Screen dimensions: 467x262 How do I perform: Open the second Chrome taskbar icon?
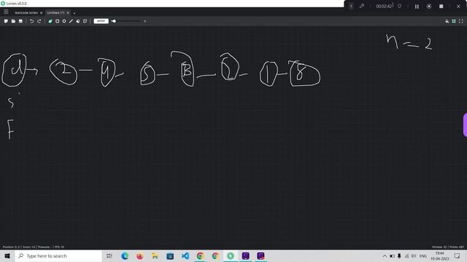(x=215, y=255)
